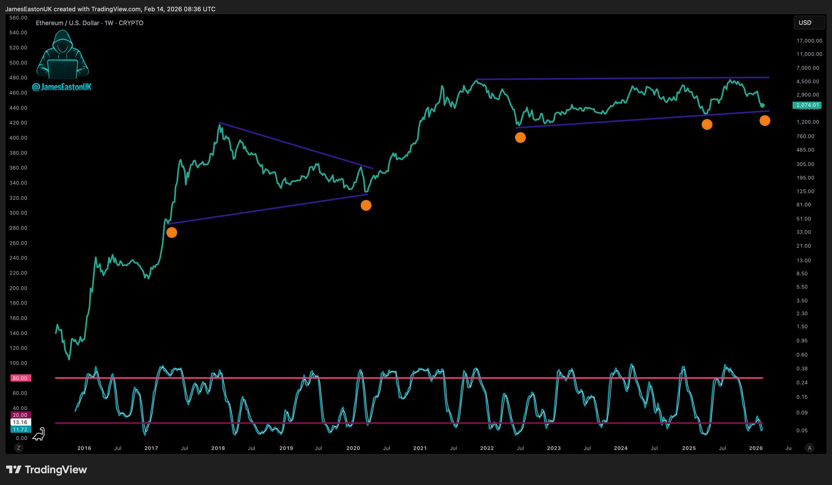Image resolution: width=832 pixels, height=485 pixels.
Task: Click the round A auto-scale button
Action: click(810, 448)
